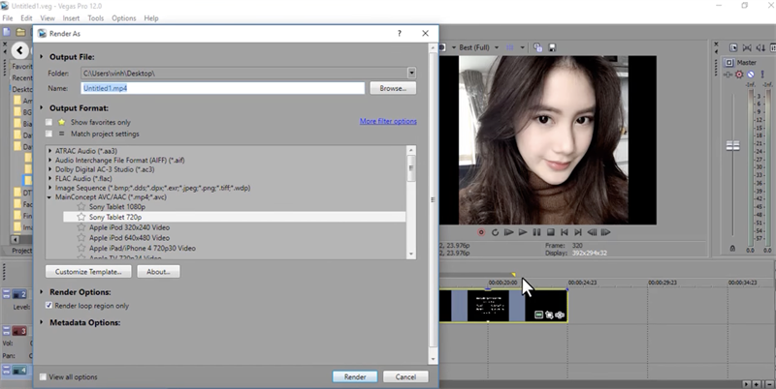Click the back arrow in Explorer panel
Viewport: 776px width, 389px height.
pyautogui.click(x=21, y=49)
